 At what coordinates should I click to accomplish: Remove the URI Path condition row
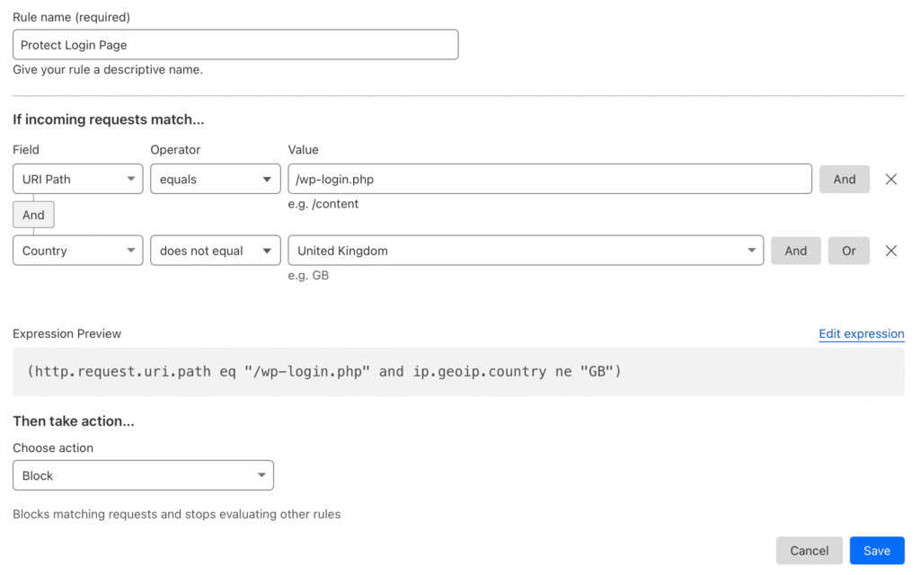point(890,179)
